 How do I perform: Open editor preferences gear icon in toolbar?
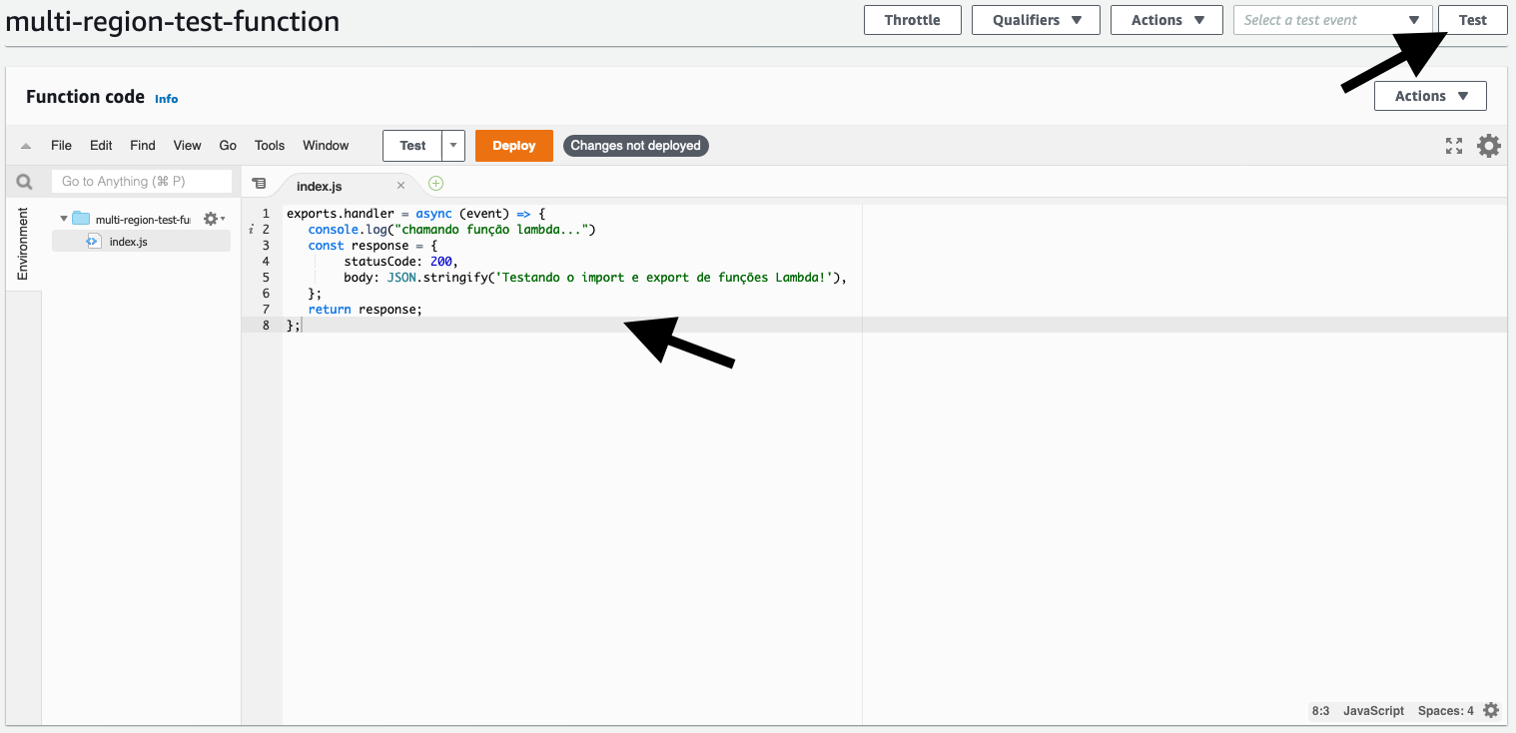tap(1489, 146)
